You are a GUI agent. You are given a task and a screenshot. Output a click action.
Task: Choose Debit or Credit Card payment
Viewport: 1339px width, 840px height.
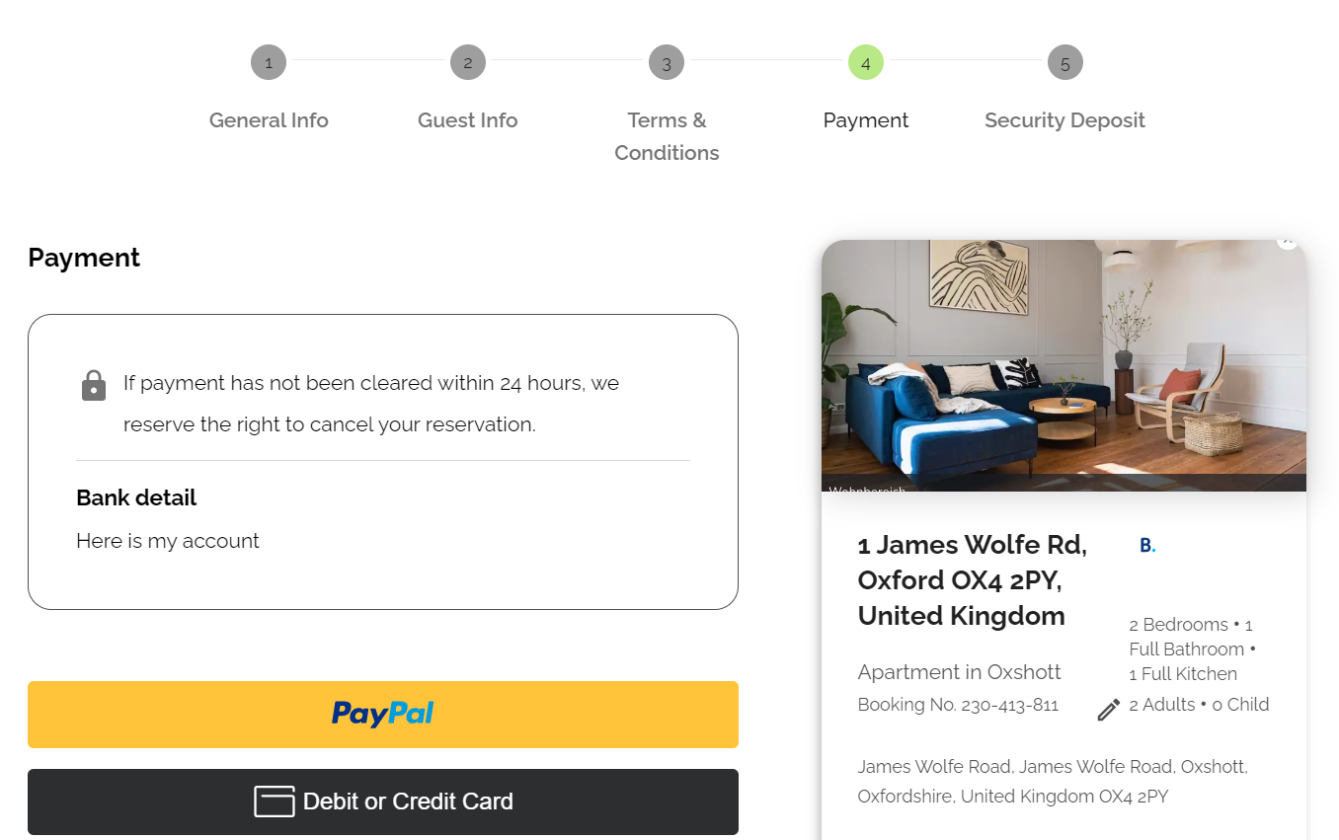[x=383, y=802]
